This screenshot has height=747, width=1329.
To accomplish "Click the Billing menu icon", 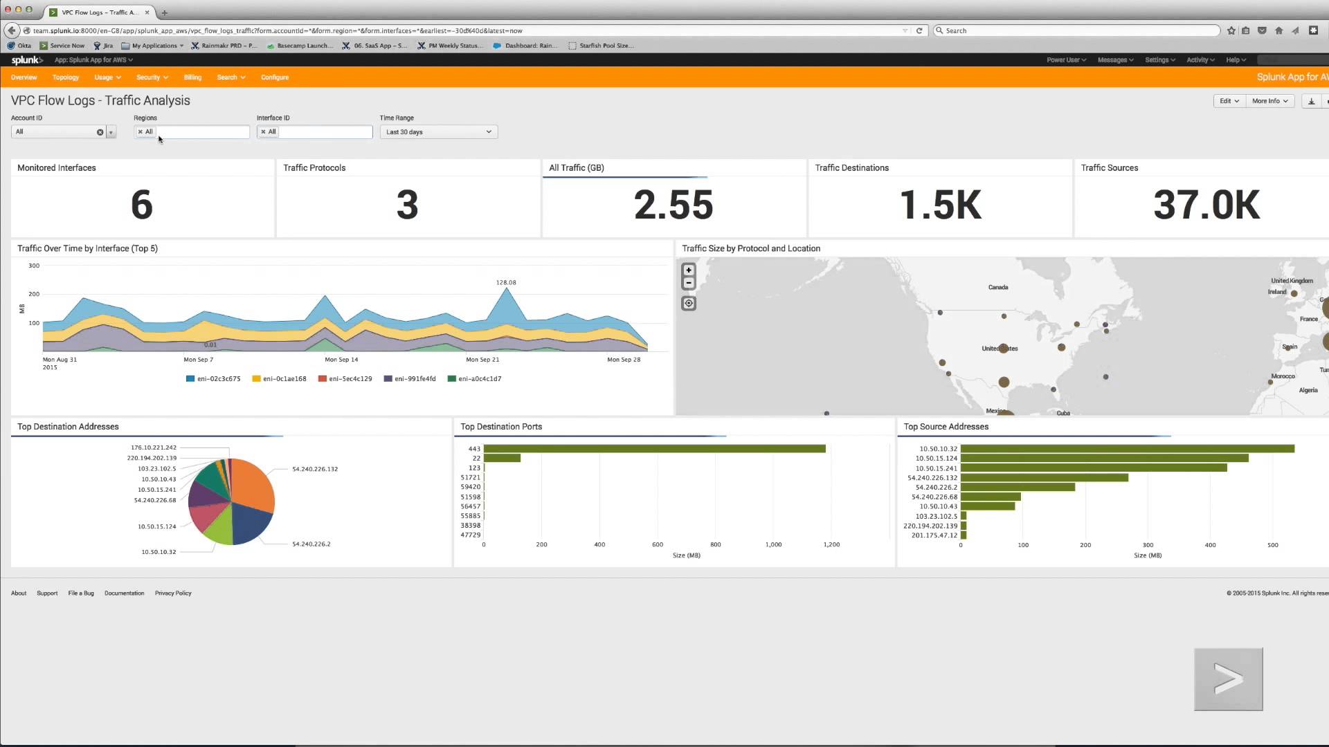I will pyautogui.click(x=192, y=77).
